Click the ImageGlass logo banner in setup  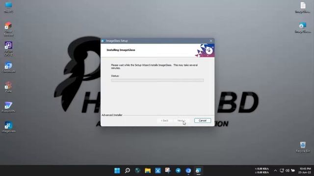(x=205, y=50)
